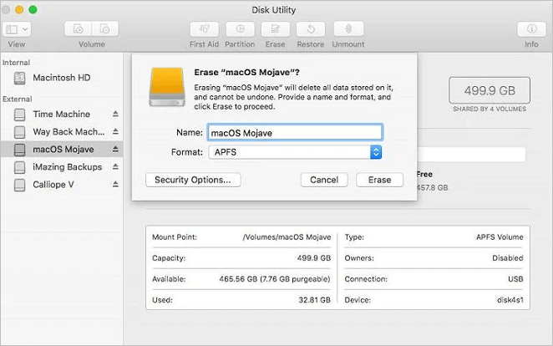
Task: Select the Time Machine volume
Action: [x=62, y=114]
